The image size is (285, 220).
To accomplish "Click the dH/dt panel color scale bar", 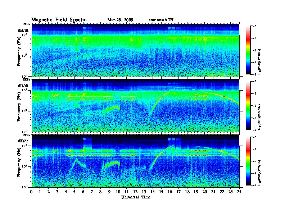I will click(x=248, y=50).
